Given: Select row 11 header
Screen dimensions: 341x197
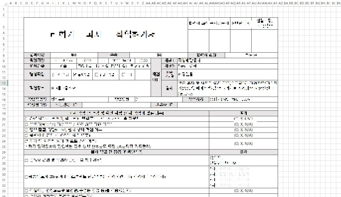Looking at the screenshot, I should point(4,72).
